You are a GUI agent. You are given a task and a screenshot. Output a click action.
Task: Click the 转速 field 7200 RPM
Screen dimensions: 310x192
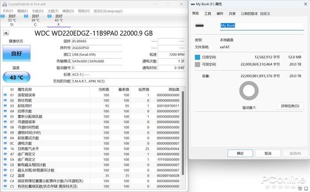pyautogui.click(x=172, y=55)
